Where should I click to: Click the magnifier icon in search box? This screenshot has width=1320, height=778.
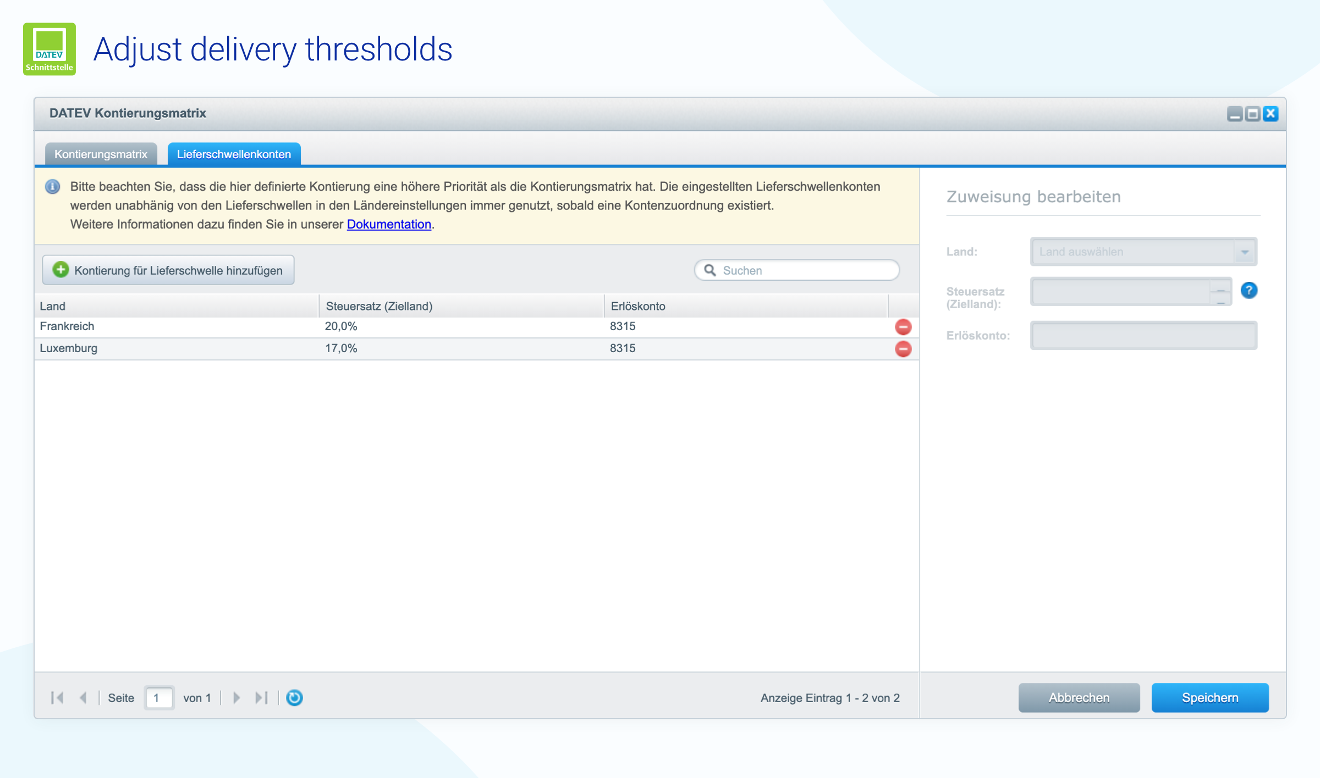[710, 270]
